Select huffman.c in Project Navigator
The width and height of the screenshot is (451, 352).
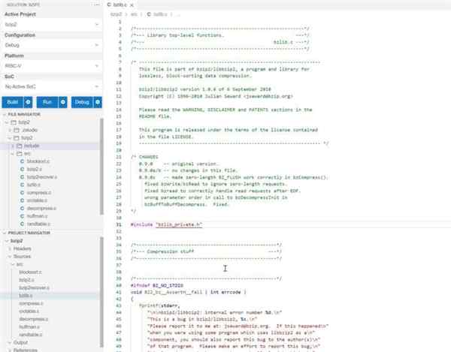29,326
